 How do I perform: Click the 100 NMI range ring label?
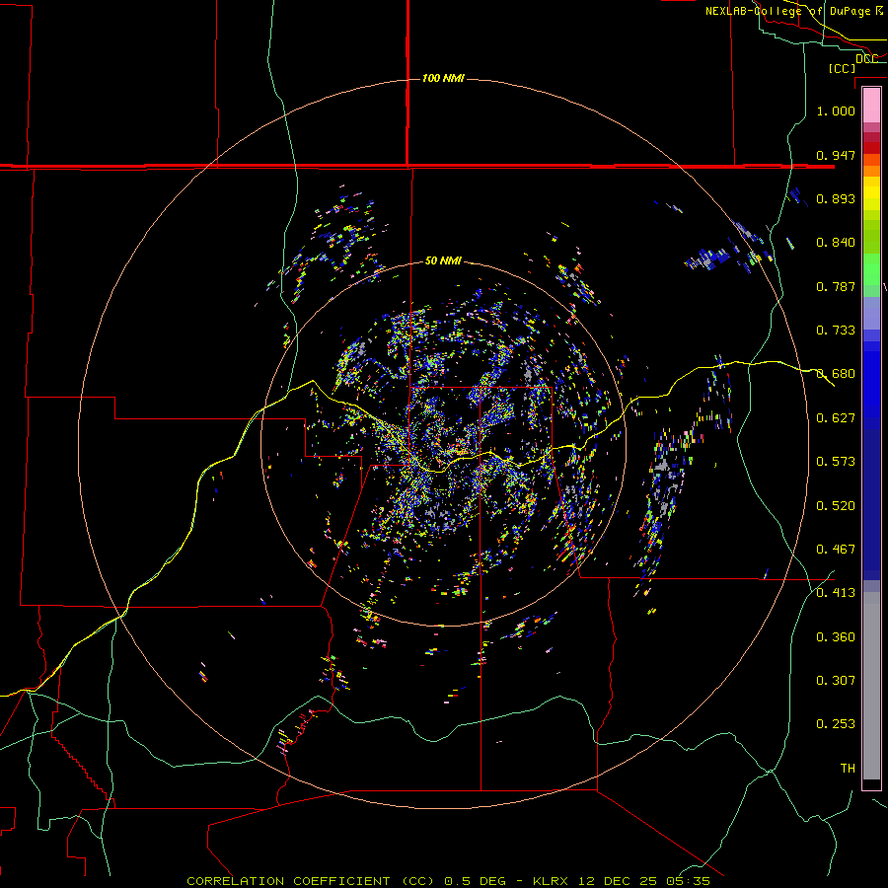443,78
